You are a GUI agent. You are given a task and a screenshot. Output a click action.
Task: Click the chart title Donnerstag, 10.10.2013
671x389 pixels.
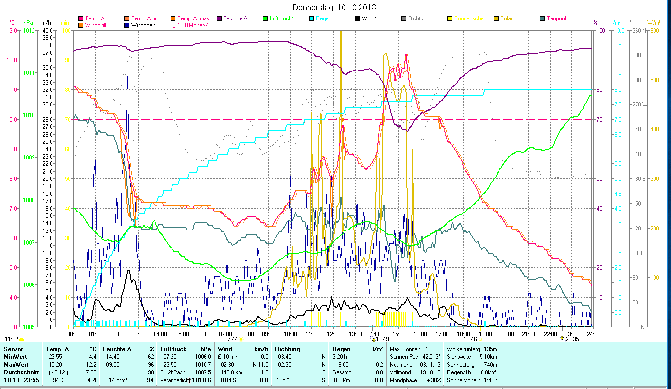point(335,8)
